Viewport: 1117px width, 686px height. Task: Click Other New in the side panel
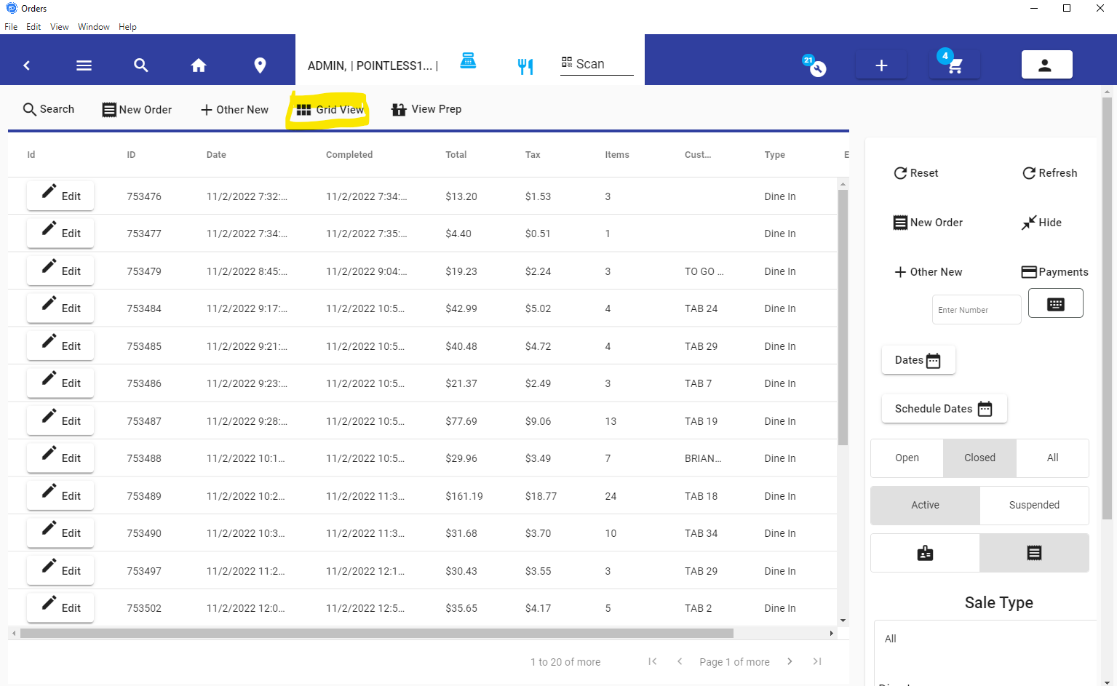tap(928, 272)
